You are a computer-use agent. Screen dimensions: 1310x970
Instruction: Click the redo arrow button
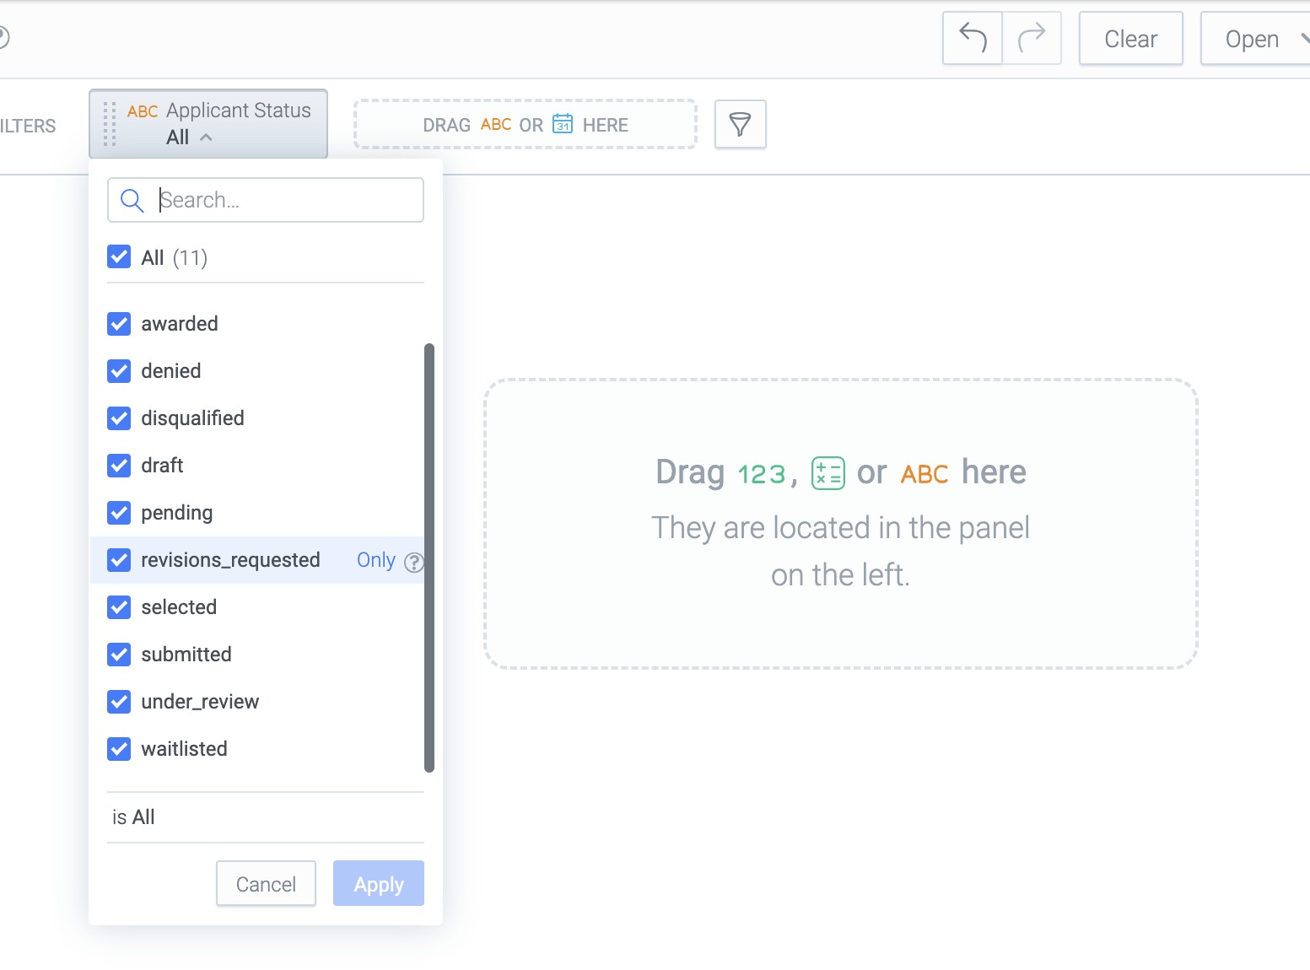pyautogui.click(x=1032, y=38)
